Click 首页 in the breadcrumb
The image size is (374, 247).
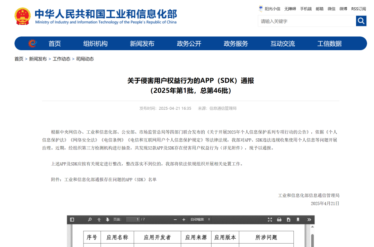[x=19, y=59]
